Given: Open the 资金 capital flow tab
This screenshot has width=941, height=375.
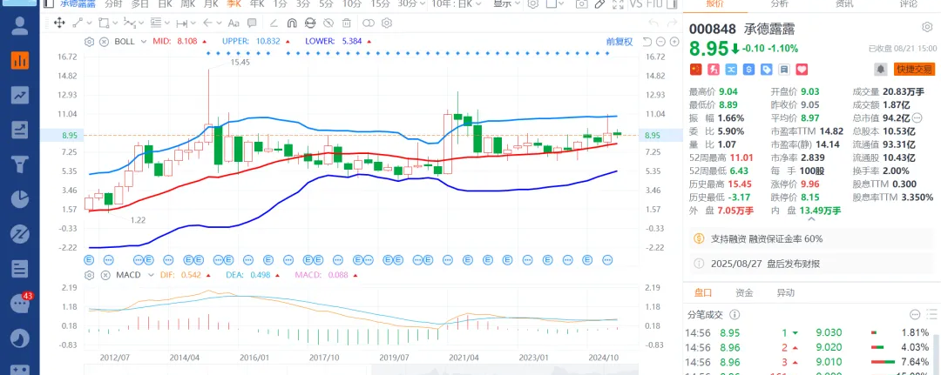Looking at the screenshot, I should pyautogui.click(x=744, y=293).
